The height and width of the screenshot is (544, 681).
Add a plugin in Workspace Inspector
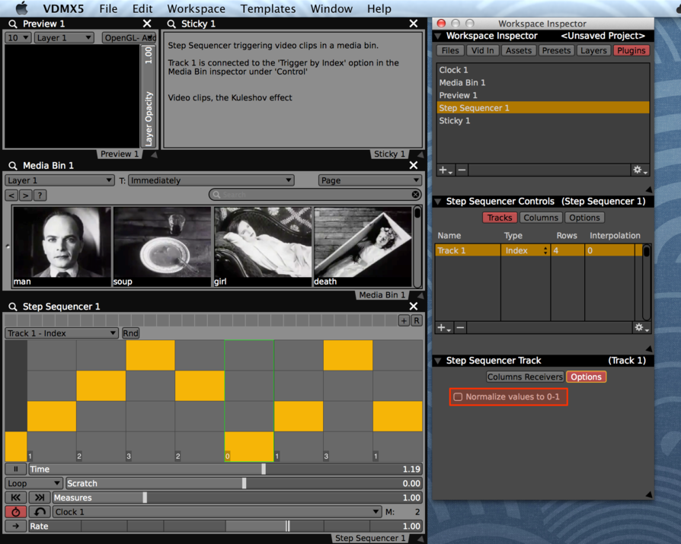click(x=445, y=170)
